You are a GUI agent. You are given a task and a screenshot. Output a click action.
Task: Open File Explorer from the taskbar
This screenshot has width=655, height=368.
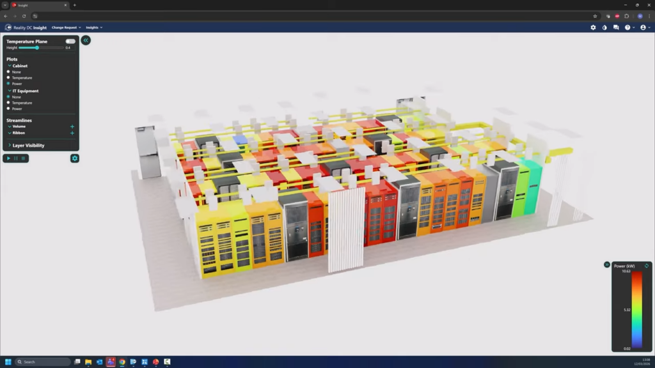coord(88,362)
